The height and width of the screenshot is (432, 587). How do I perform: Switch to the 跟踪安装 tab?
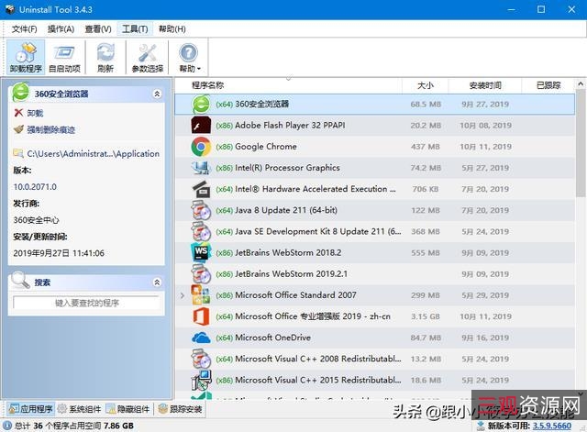click(180, 409)
